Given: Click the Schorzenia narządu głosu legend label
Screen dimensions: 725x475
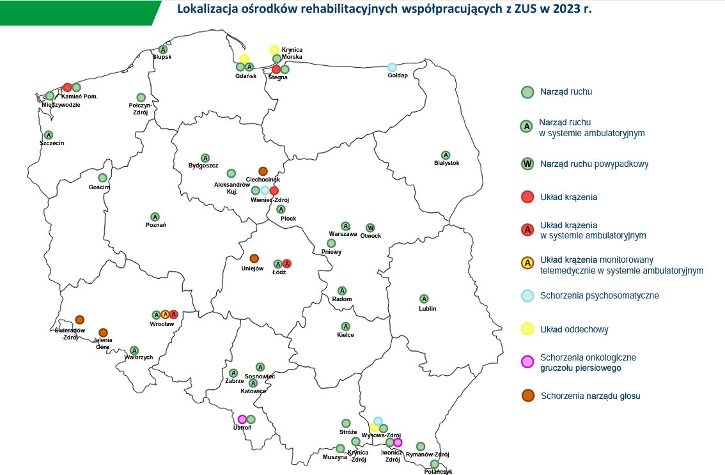Looking at the screenshot, I should [x=590, y=396].
